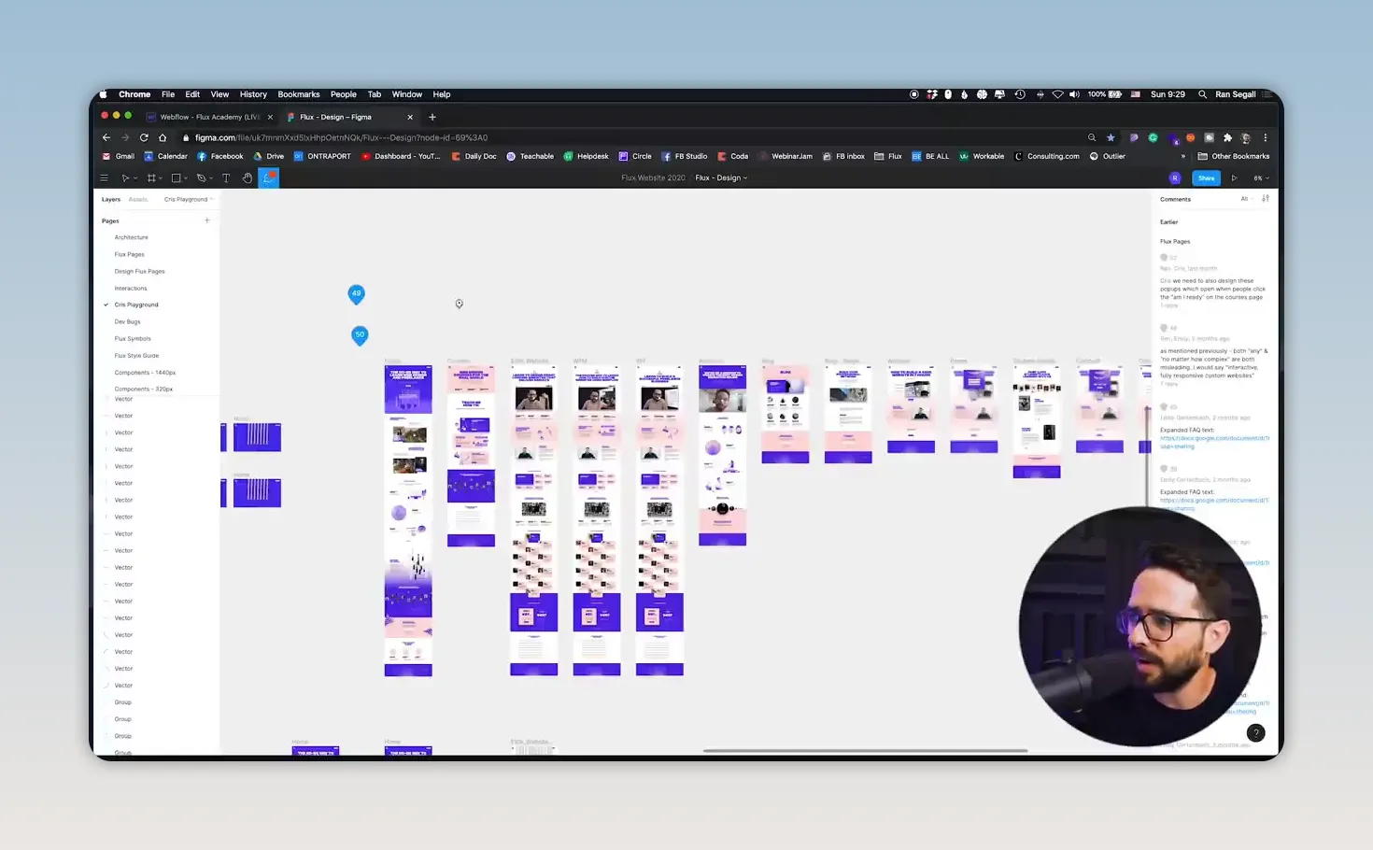
Task: Open volume control in menu bar
Action: coord(1074,94)
